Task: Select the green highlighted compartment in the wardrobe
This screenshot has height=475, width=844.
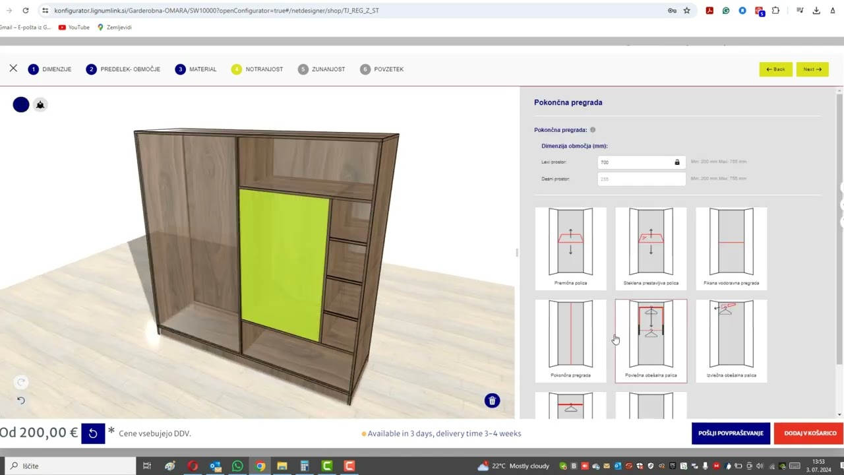Action: pos(284,264)
